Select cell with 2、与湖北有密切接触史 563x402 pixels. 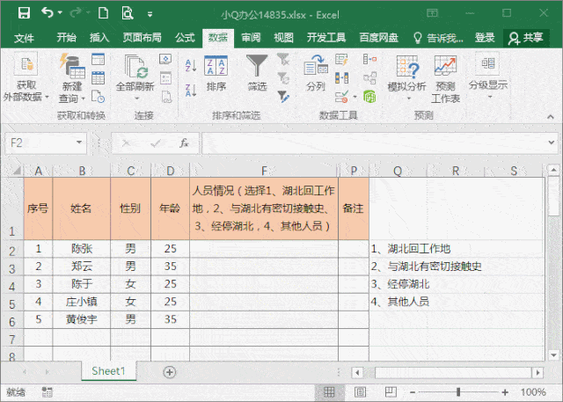tap(426, 267)
